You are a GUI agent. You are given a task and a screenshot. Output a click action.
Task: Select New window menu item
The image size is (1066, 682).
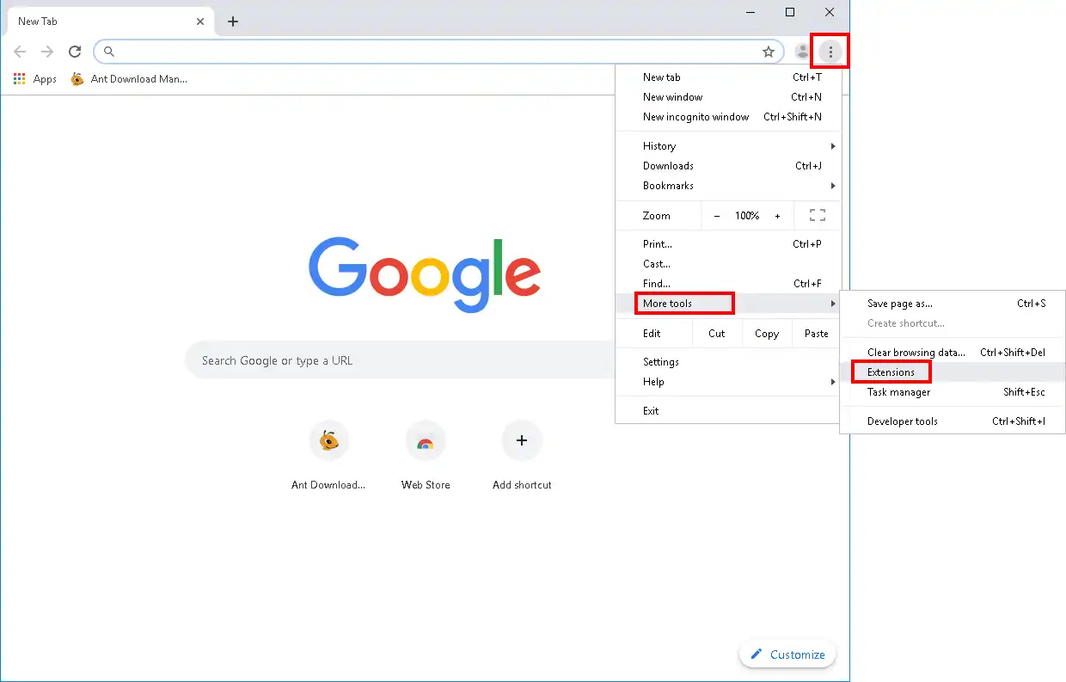point(728,97)
